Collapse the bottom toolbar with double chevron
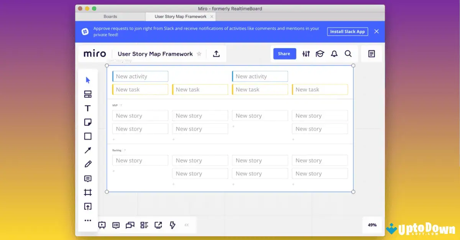Viewport: 460px width, 240px height. coord(187,225)
